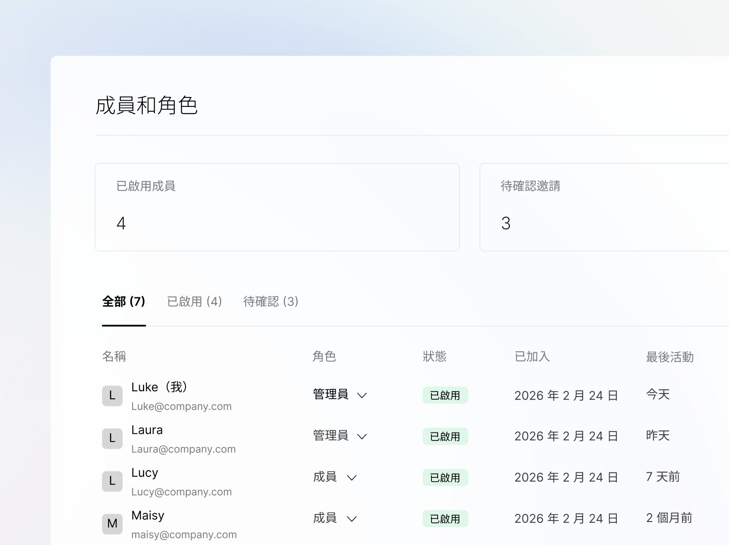Image resolution: width=729 pixels, height=545 pixels.
Task: Click the last activity value 今天
Action: (658, 394)
